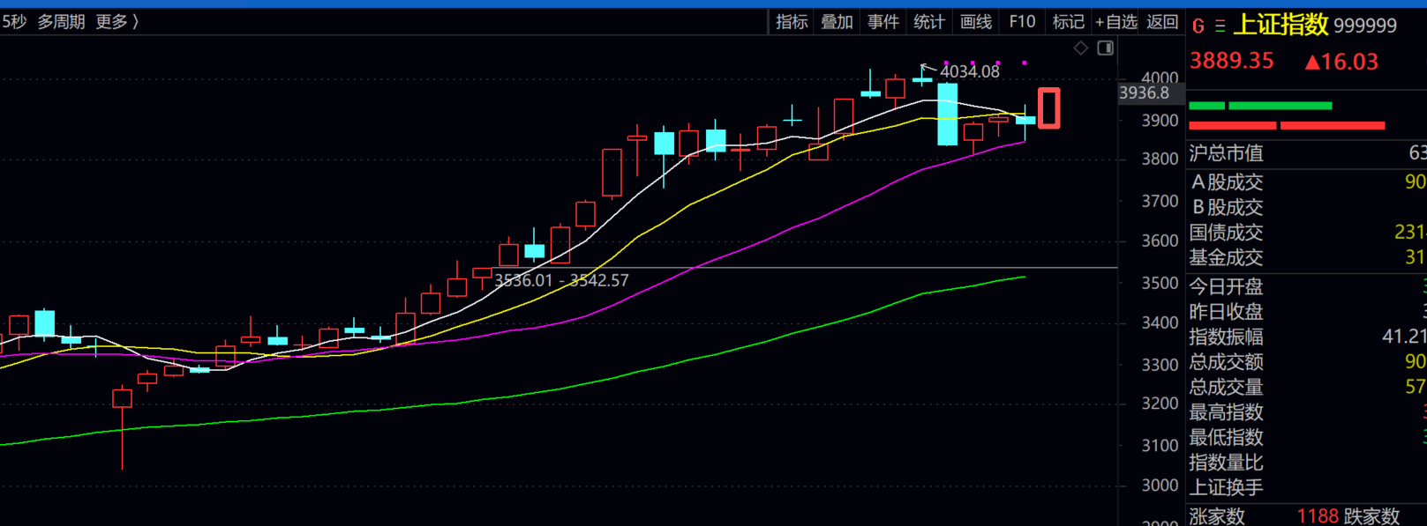1427x526 pixels.
Task: Switch to 多周期 view
Action: tap(61, 22)
